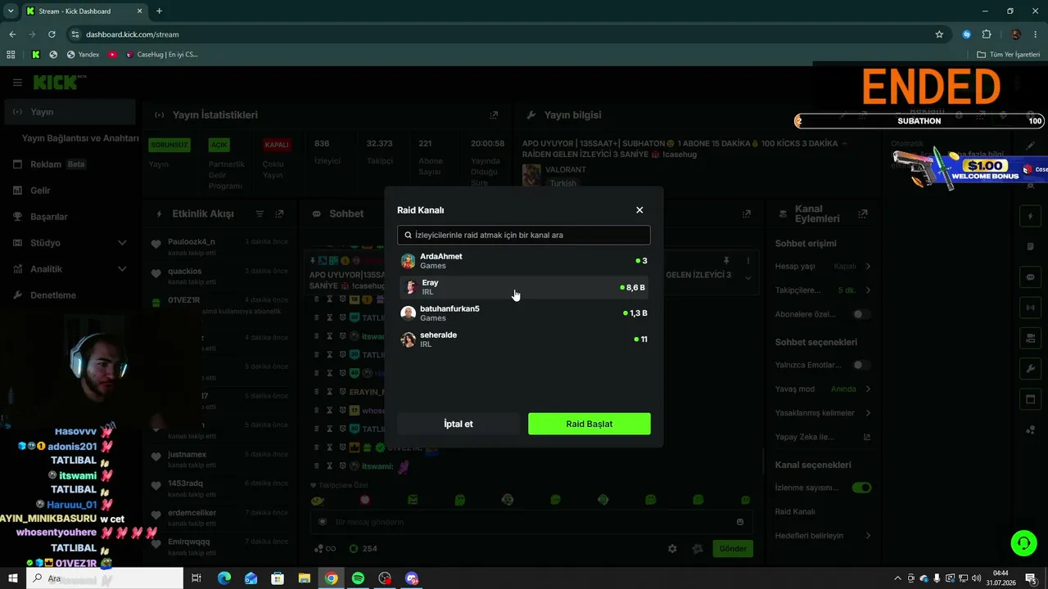Screen dimensions: 1048x589
Task: Click the lightning bolt icon in the right rail
Action: [1030, 216]
